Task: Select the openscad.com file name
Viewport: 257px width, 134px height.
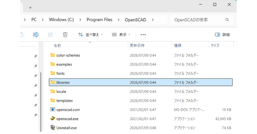Action: (68, 110)
